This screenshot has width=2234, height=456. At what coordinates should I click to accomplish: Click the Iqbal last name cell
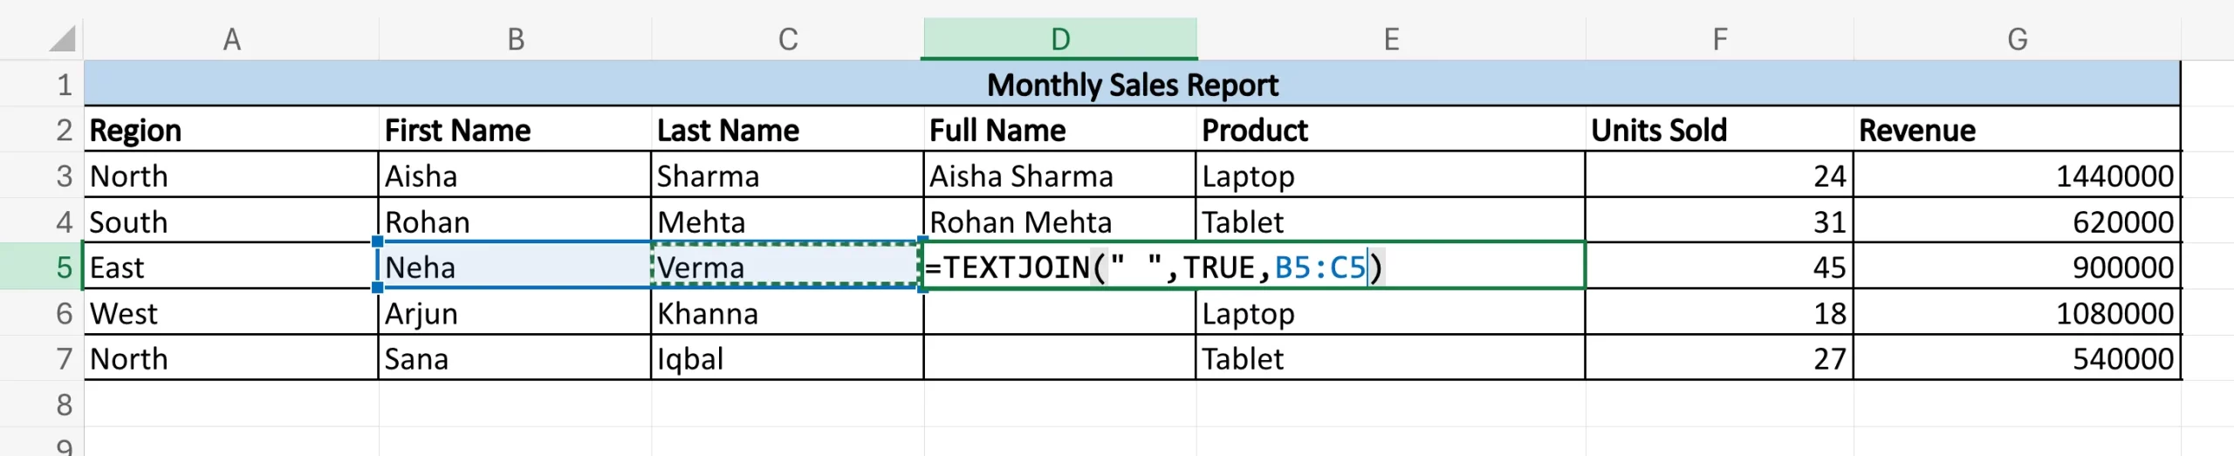tap(786, 358)
